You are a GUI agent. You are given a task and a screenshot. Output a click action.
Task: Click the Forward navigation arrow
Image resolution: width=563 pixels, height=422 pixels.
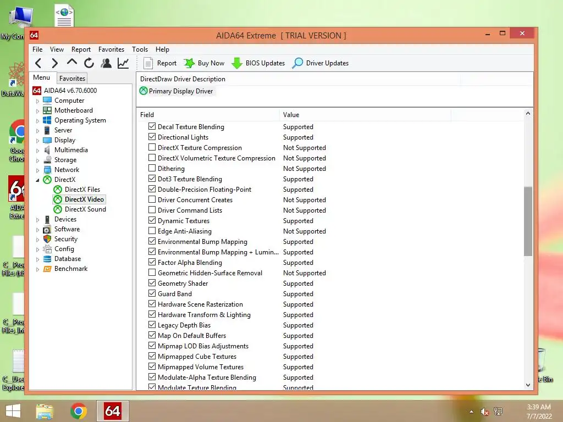(x=54, y=63)
